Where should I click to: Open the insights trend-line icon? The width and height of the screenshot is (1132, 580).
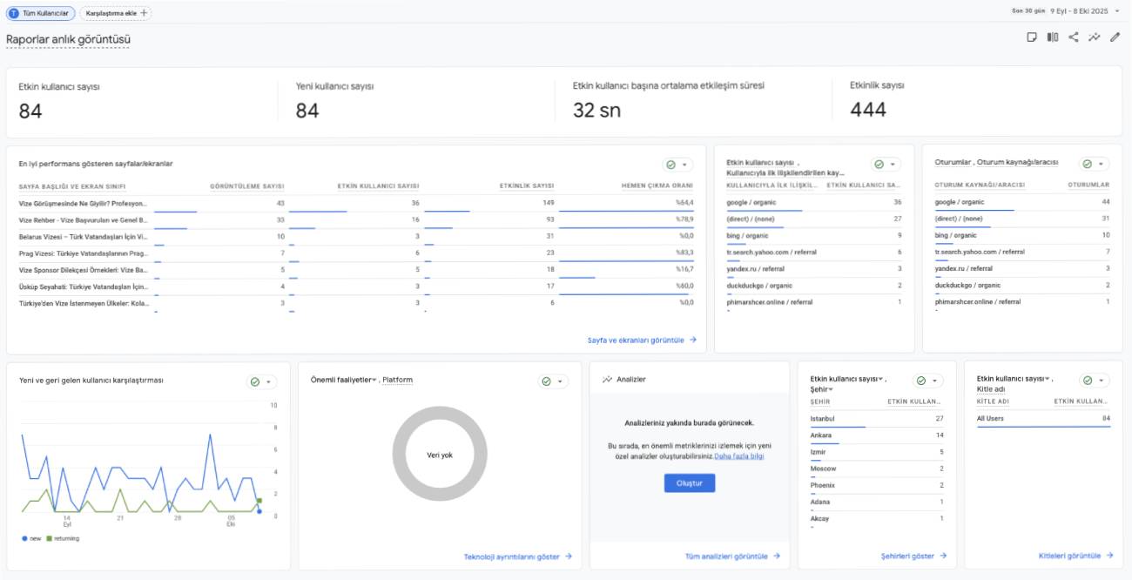pos(1095,37)
